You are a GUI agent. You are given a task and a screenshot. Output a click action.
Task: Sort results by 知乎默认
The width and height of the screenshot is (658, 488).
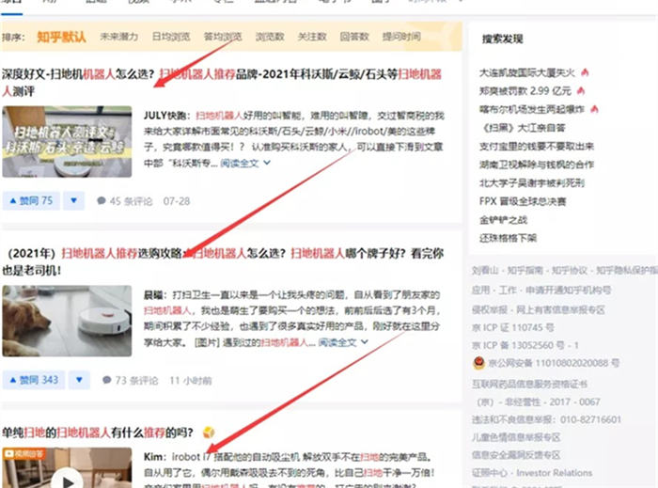click(x=61, y=38)
